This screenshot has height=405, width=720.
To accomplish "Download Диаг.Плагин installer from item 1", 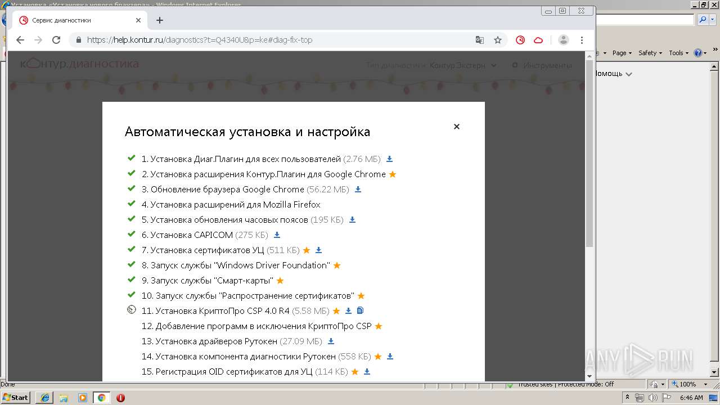I will [x=389, y=159].
